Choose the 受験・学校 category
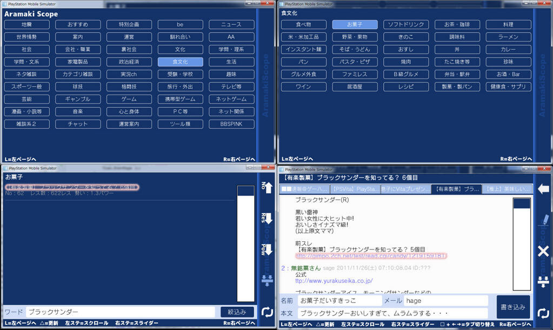 180,75
